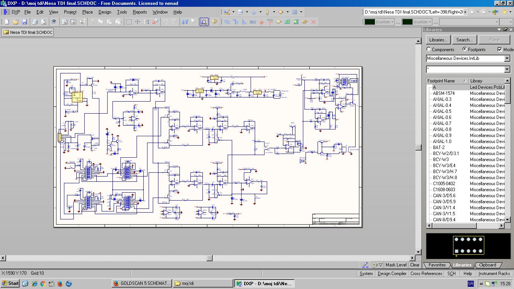Open the document address path dropdown
Screen dimensions: 514x289
(x=465, y=12)
